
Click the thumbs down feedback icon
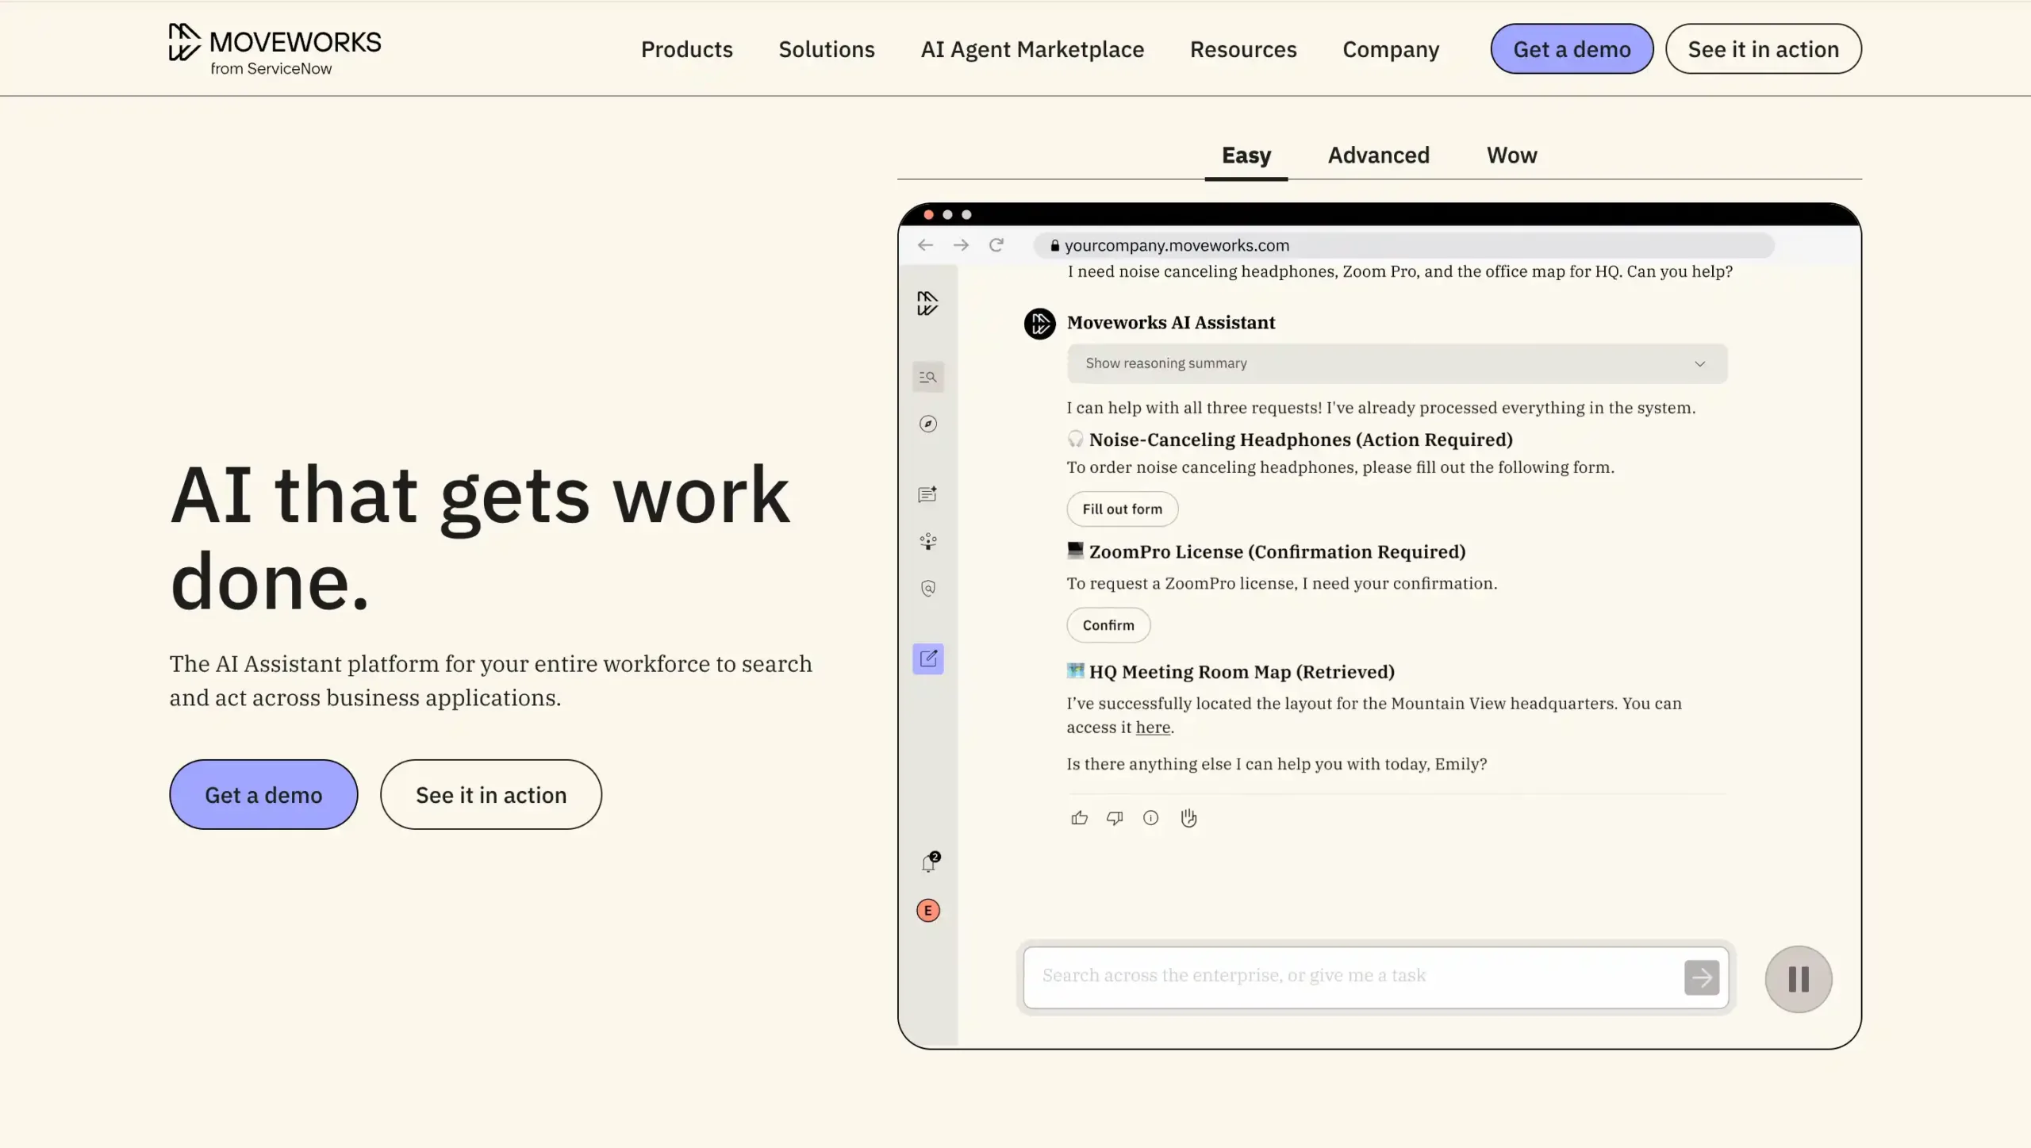point(1115,818)
